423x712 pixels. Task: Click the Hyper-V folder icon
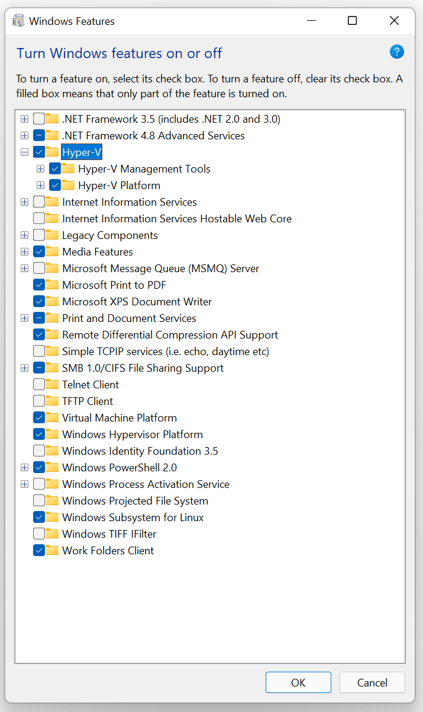tap(52, 152)
